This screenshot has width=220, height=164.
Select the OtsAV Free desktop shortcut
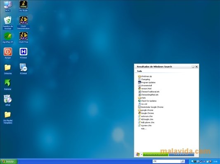click(23, 37)
